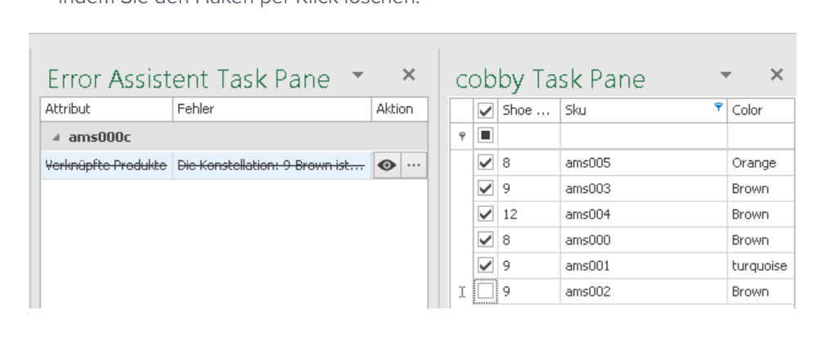Select the ams005 Sku cell
This screenshot has height=360, width=817.
[x=644, y=163]
